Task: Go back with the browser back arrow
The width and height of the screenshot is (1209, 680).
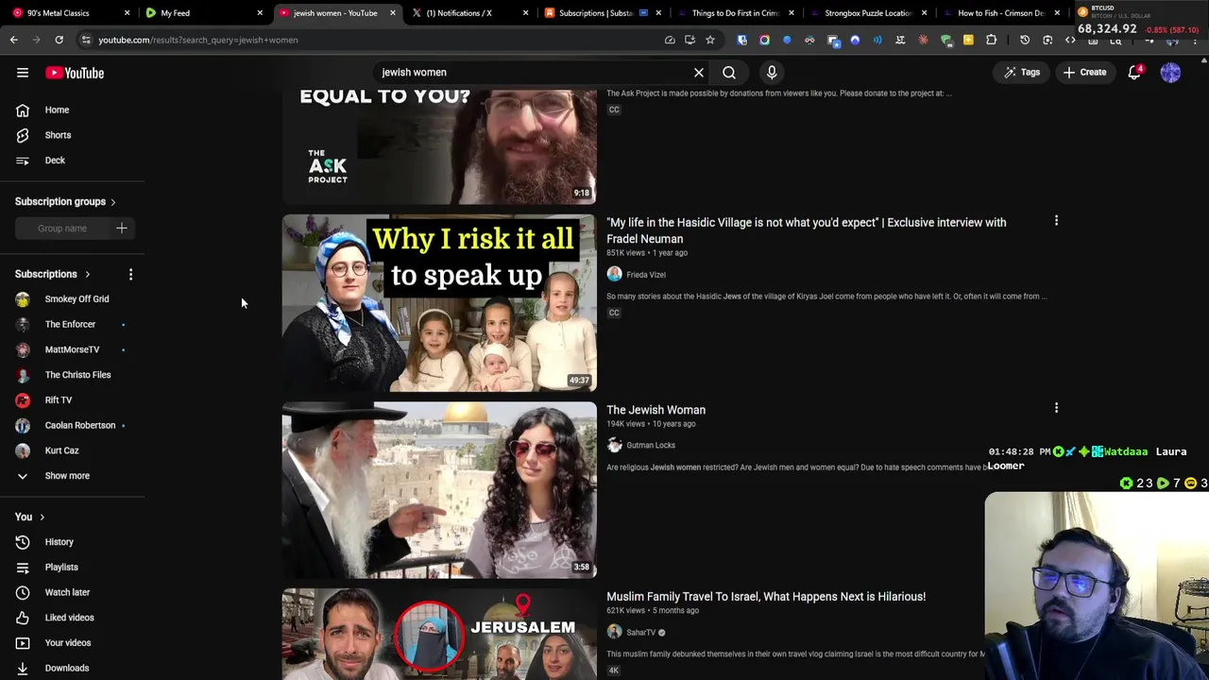Action: tap(13, 40)
